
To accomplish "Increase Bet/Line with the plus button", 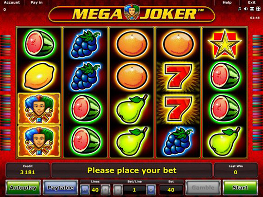I will [151, 190].
